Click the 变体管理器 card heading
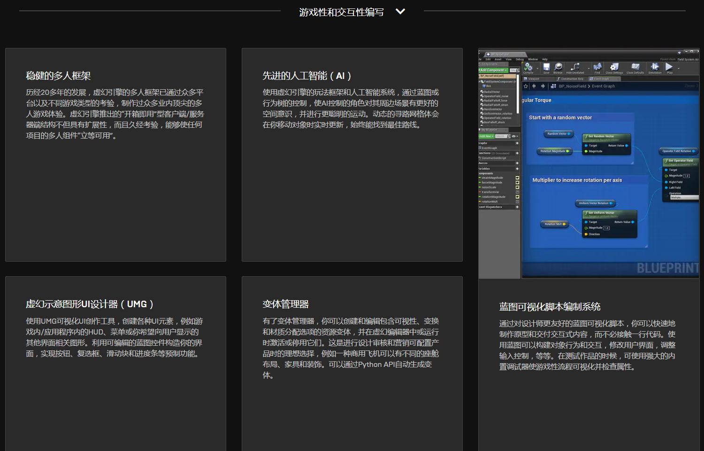 point(286,304)
